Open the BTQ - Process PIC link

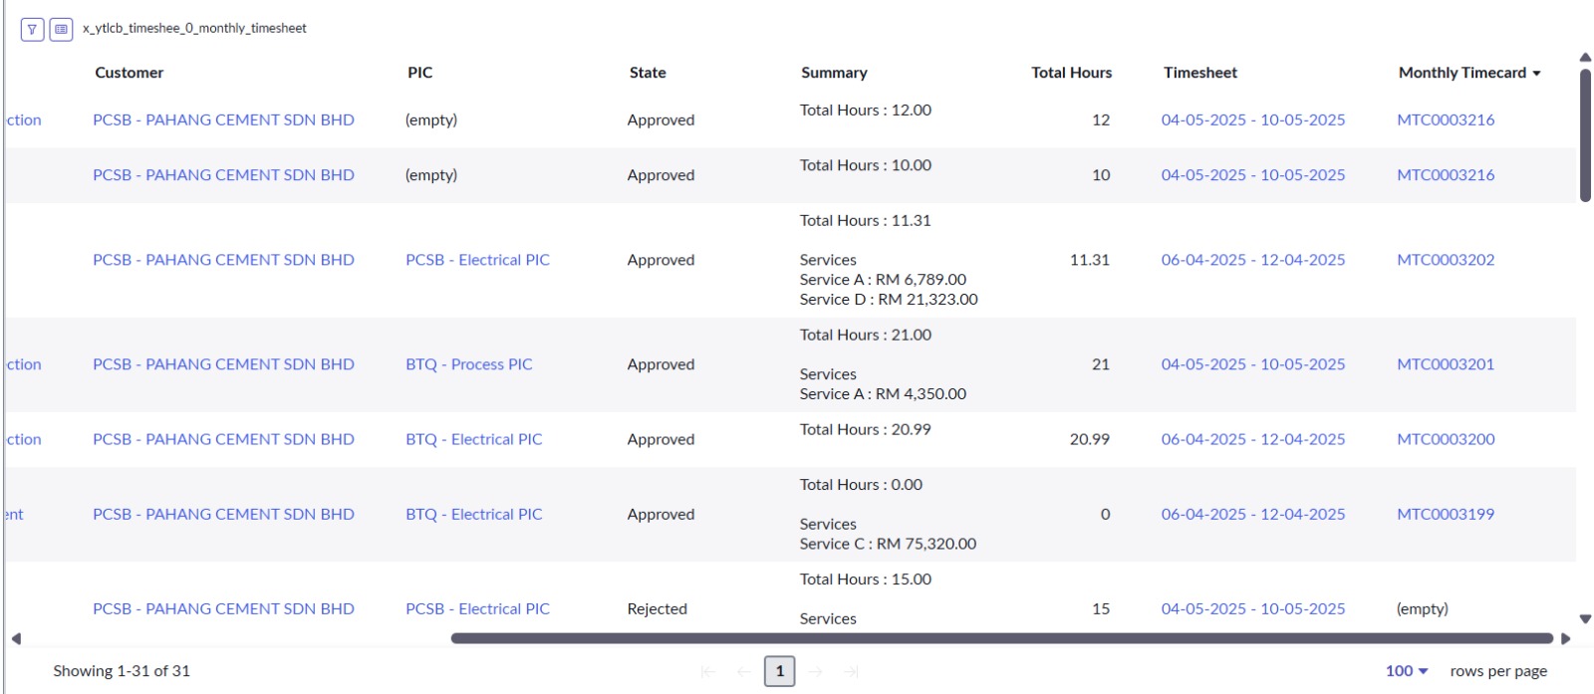coord(468,364)
